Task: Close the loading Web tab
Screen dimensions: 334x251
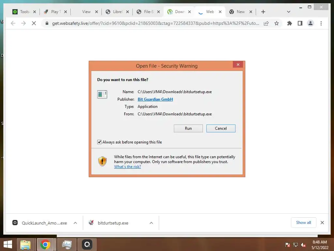Action: point(220,12)
